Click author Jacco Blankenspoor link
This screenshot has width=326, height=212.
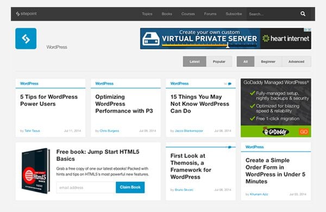click(x=189, y=131)
